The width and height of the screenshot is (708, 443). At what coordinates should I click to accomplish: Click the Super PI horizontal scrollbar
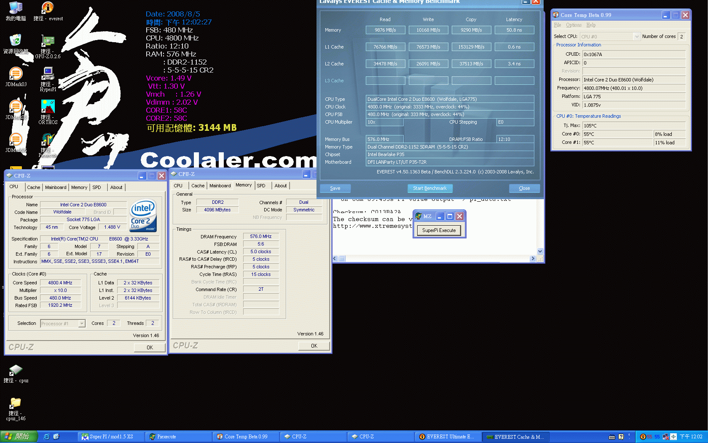click(434, 259)
